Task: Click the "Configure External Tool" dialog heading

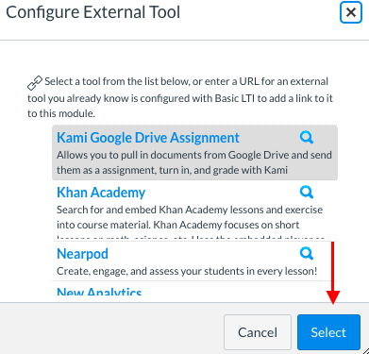Action: click(93, 12)
